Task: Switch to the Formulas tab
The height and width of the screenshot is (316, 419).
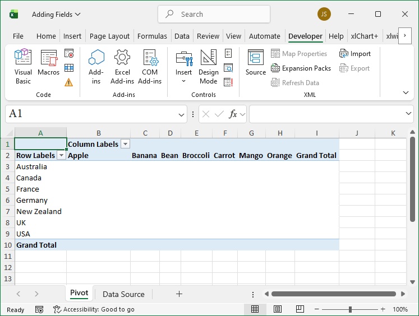Action: click(152, 36)
